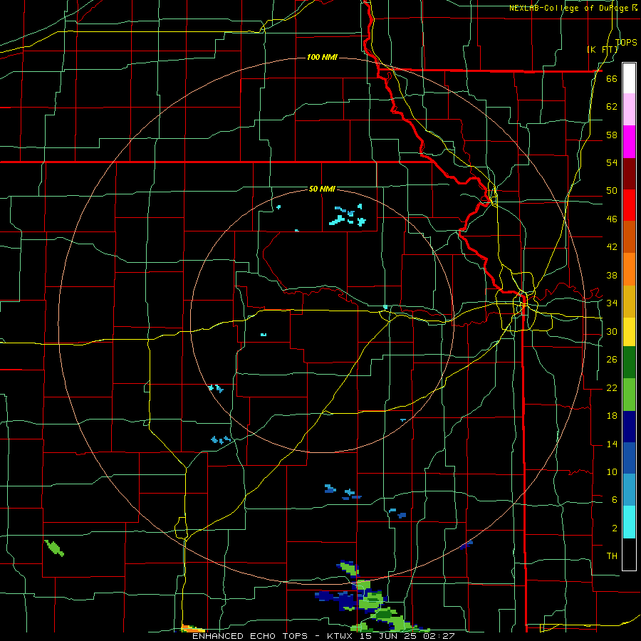Click the 34 value on the scale

click(612, 303)
